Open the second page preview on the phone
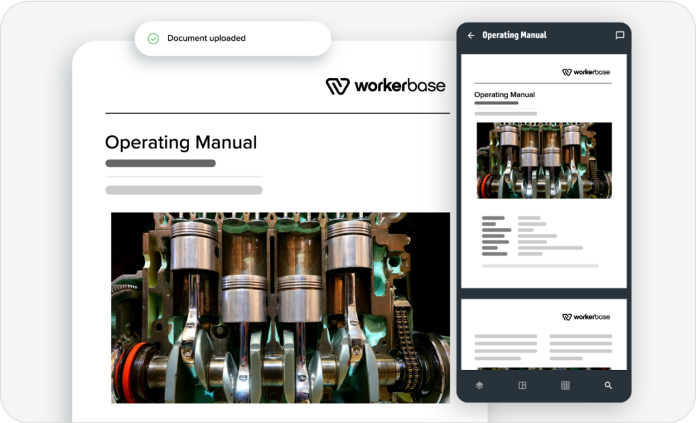The image size is (696, 423). click(x=542, y=337)
